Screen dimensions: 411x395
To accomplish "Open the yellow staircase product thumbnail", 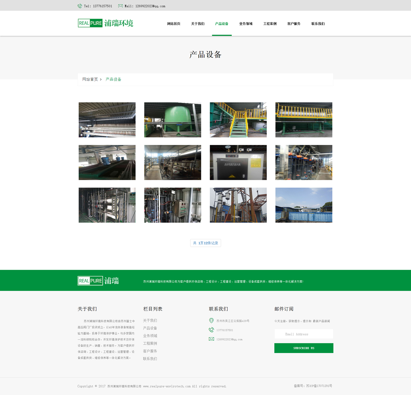I will coord(238,120).
